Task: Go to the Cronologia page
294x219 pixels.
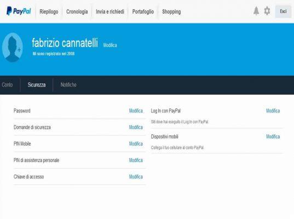Action: pos(77,11)
